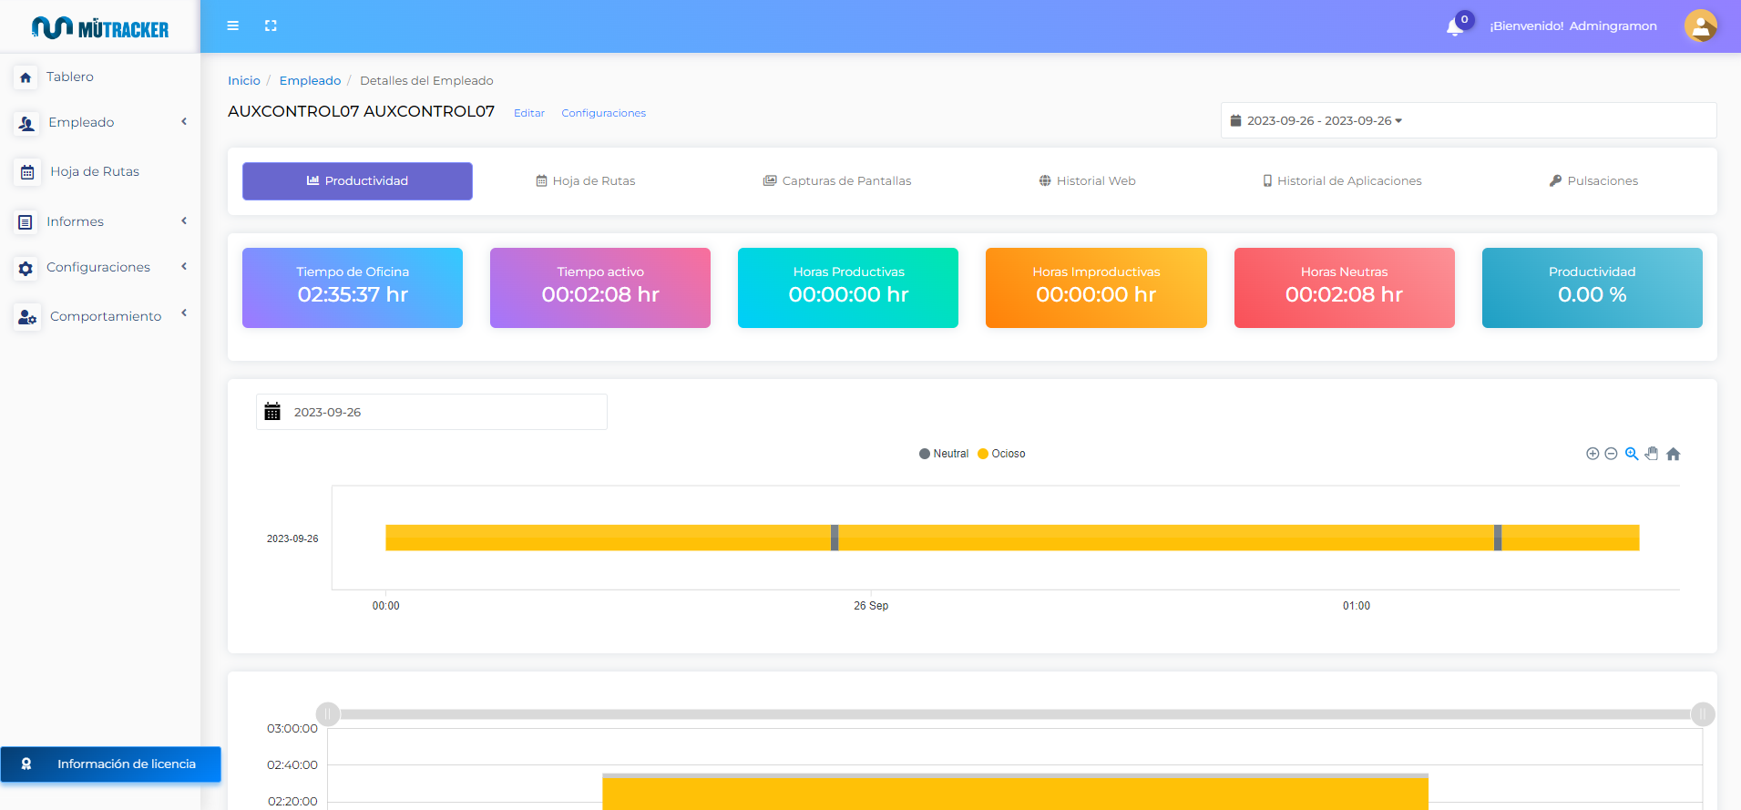
Task: Click the user avatar icon
Action: [x=1700, y=26]
